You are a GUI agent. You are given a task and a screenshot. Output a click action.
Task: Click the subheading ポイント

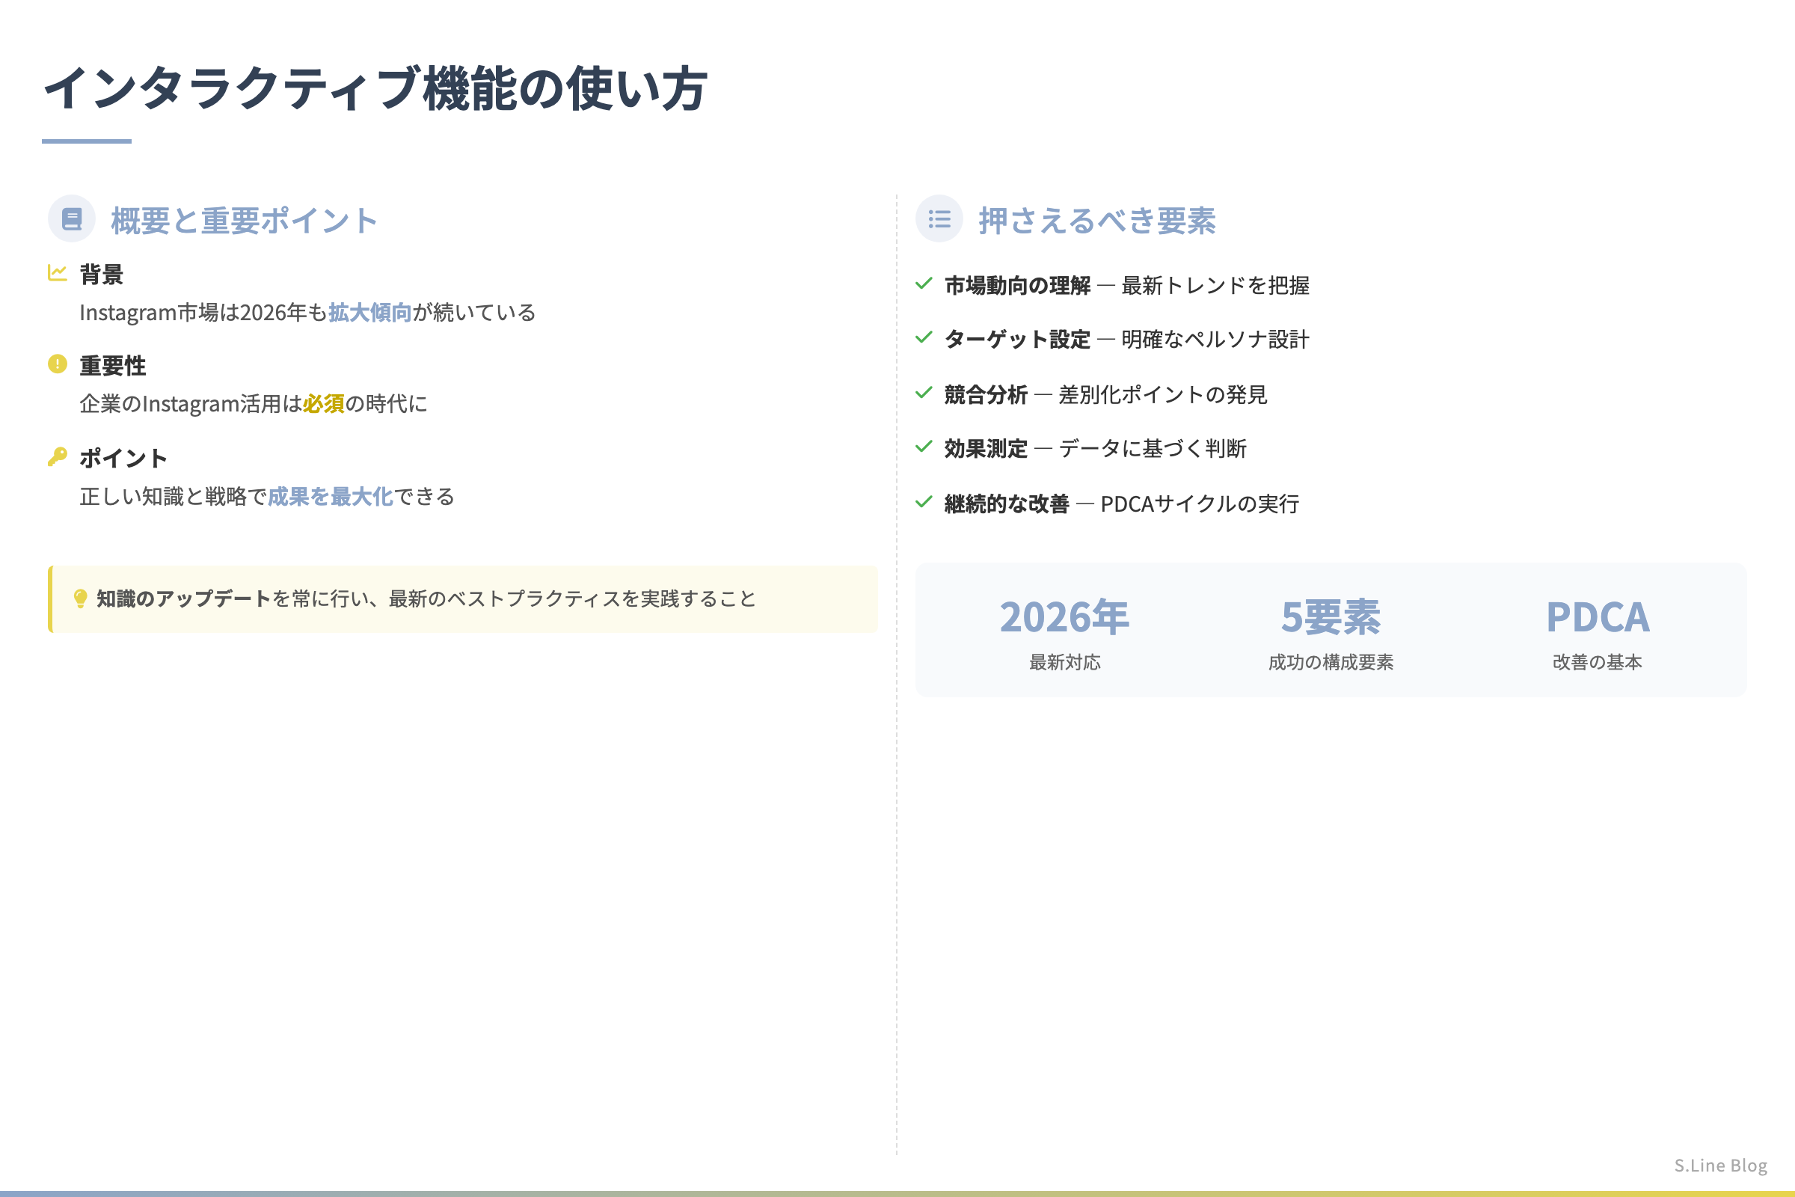click(x=123, y=458)
